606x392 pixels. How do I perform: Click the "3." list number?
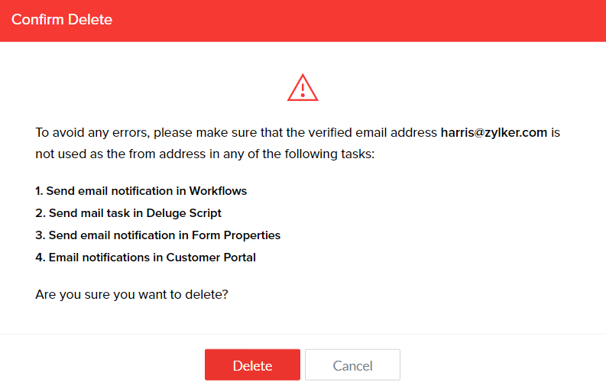click(x=40, y=235)
